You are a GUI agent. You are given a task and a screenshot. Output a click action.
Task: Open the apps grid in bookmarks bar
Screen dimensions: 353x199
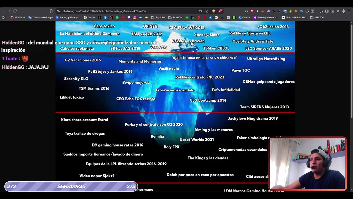4,17
